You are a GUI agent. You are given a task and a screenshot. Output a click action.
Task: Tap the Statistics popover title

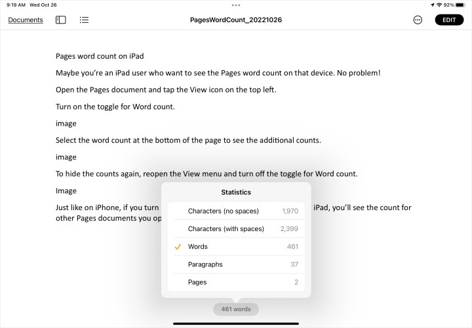point(236,192)
